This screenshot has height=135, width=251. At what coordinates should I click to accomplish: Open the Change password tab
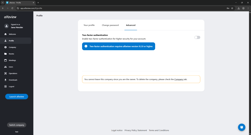click(x=110, y=25)
